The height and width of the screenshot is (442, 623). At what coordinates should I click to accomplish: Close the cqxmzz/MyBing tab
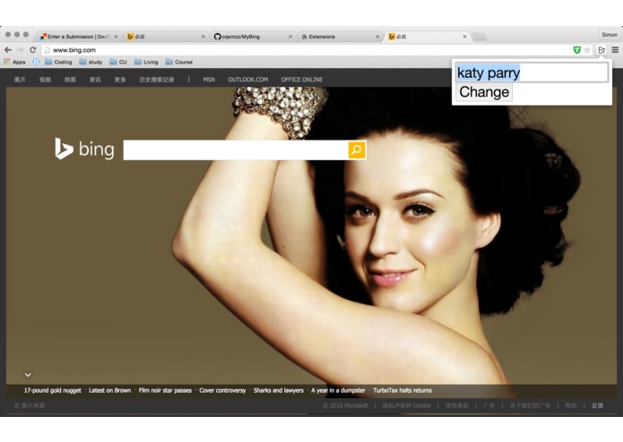pos(290,37)
